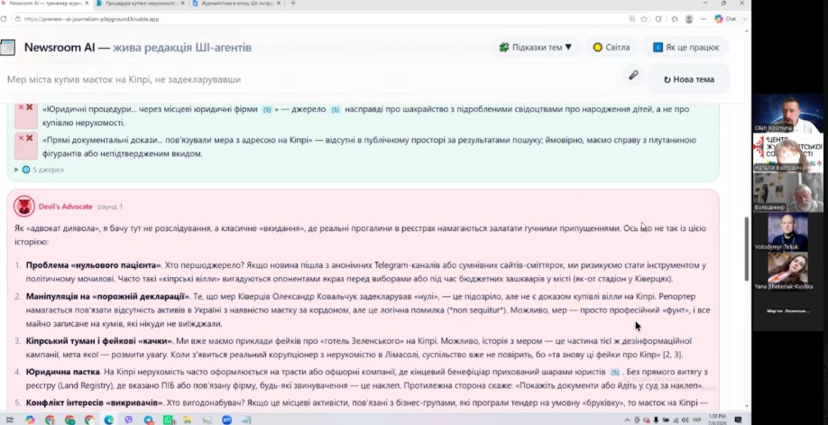Click the Newsroom AI newspaper logo icon
Viewport: 828px width, 425px height.
coord(7,47)
